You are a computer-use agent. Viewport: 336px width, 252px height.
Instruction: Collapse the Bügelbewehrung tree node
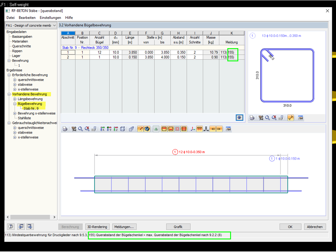[x=15, y=104]
